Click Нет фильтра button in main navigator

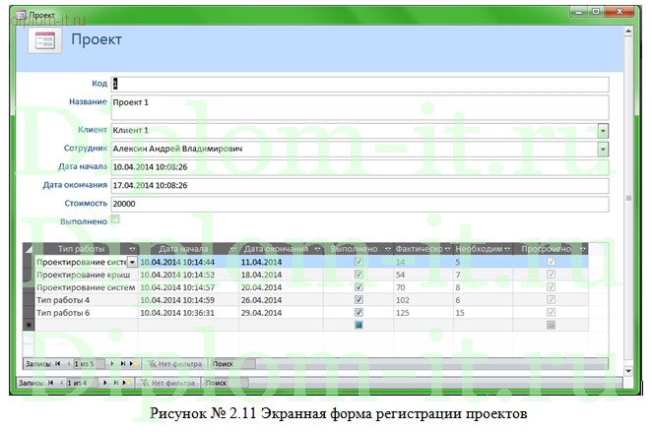(x=168, y=383)
